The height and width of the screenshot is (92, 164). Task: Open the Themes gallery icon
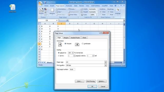click(41, 10)
